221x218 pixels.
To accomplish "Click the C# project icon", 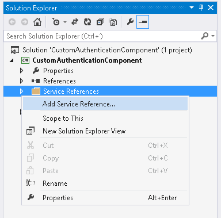I will coord(25,60).
